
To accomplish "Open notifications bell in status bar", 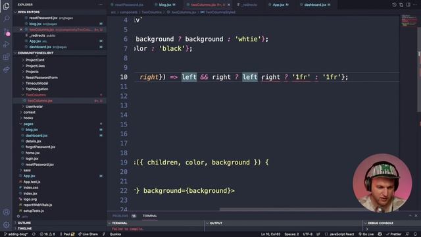I will (x=415, y=234).
